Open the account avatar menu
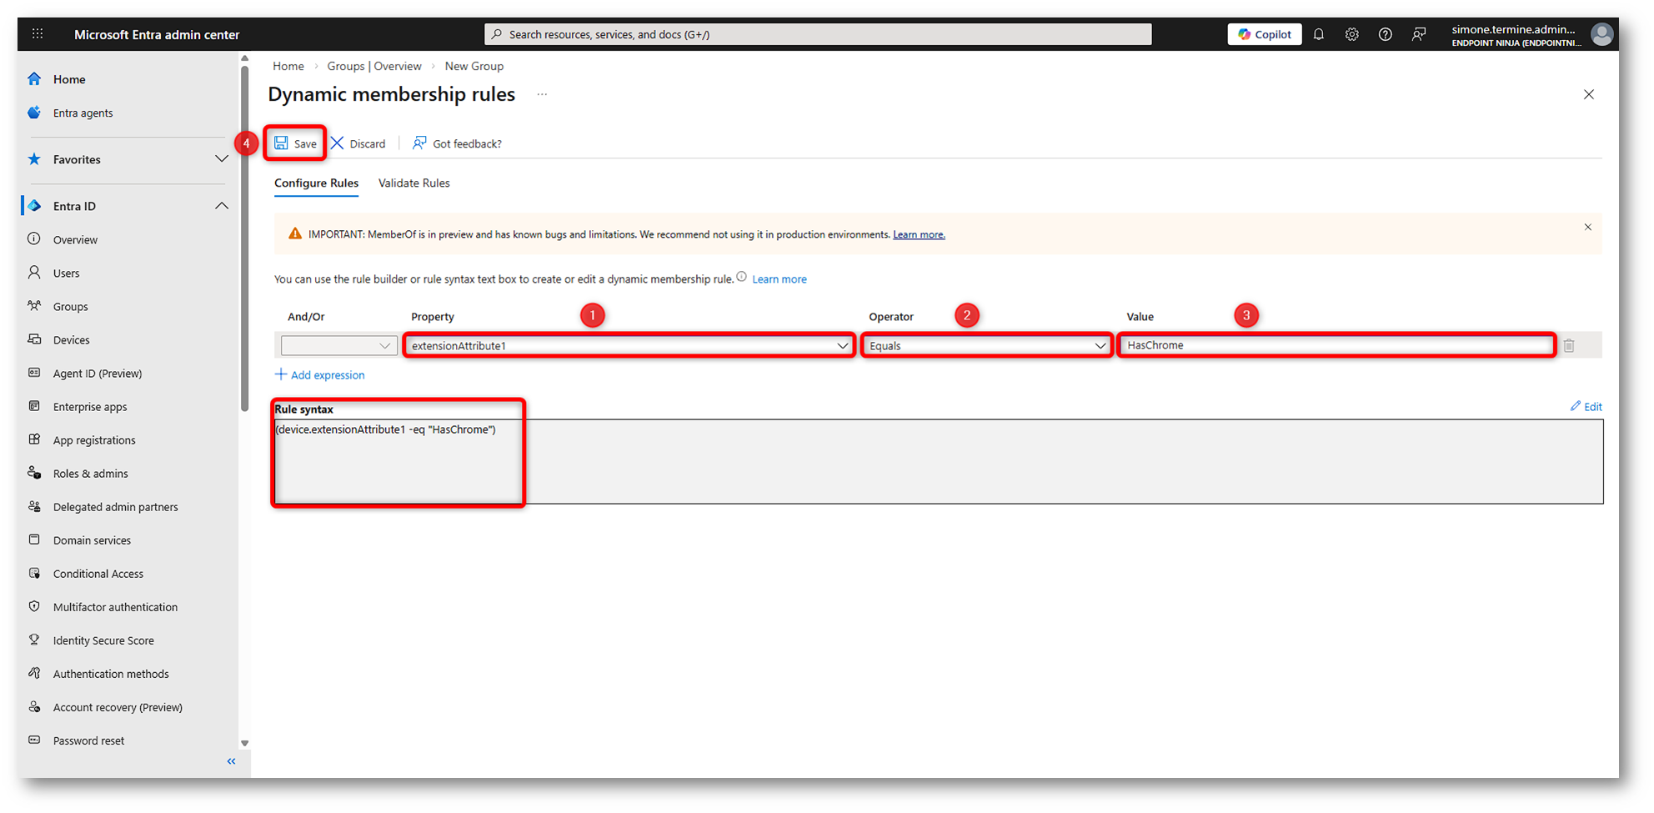Image resolution: width=1654 pixels, height=813 pixels. (x=1601, y=34)
